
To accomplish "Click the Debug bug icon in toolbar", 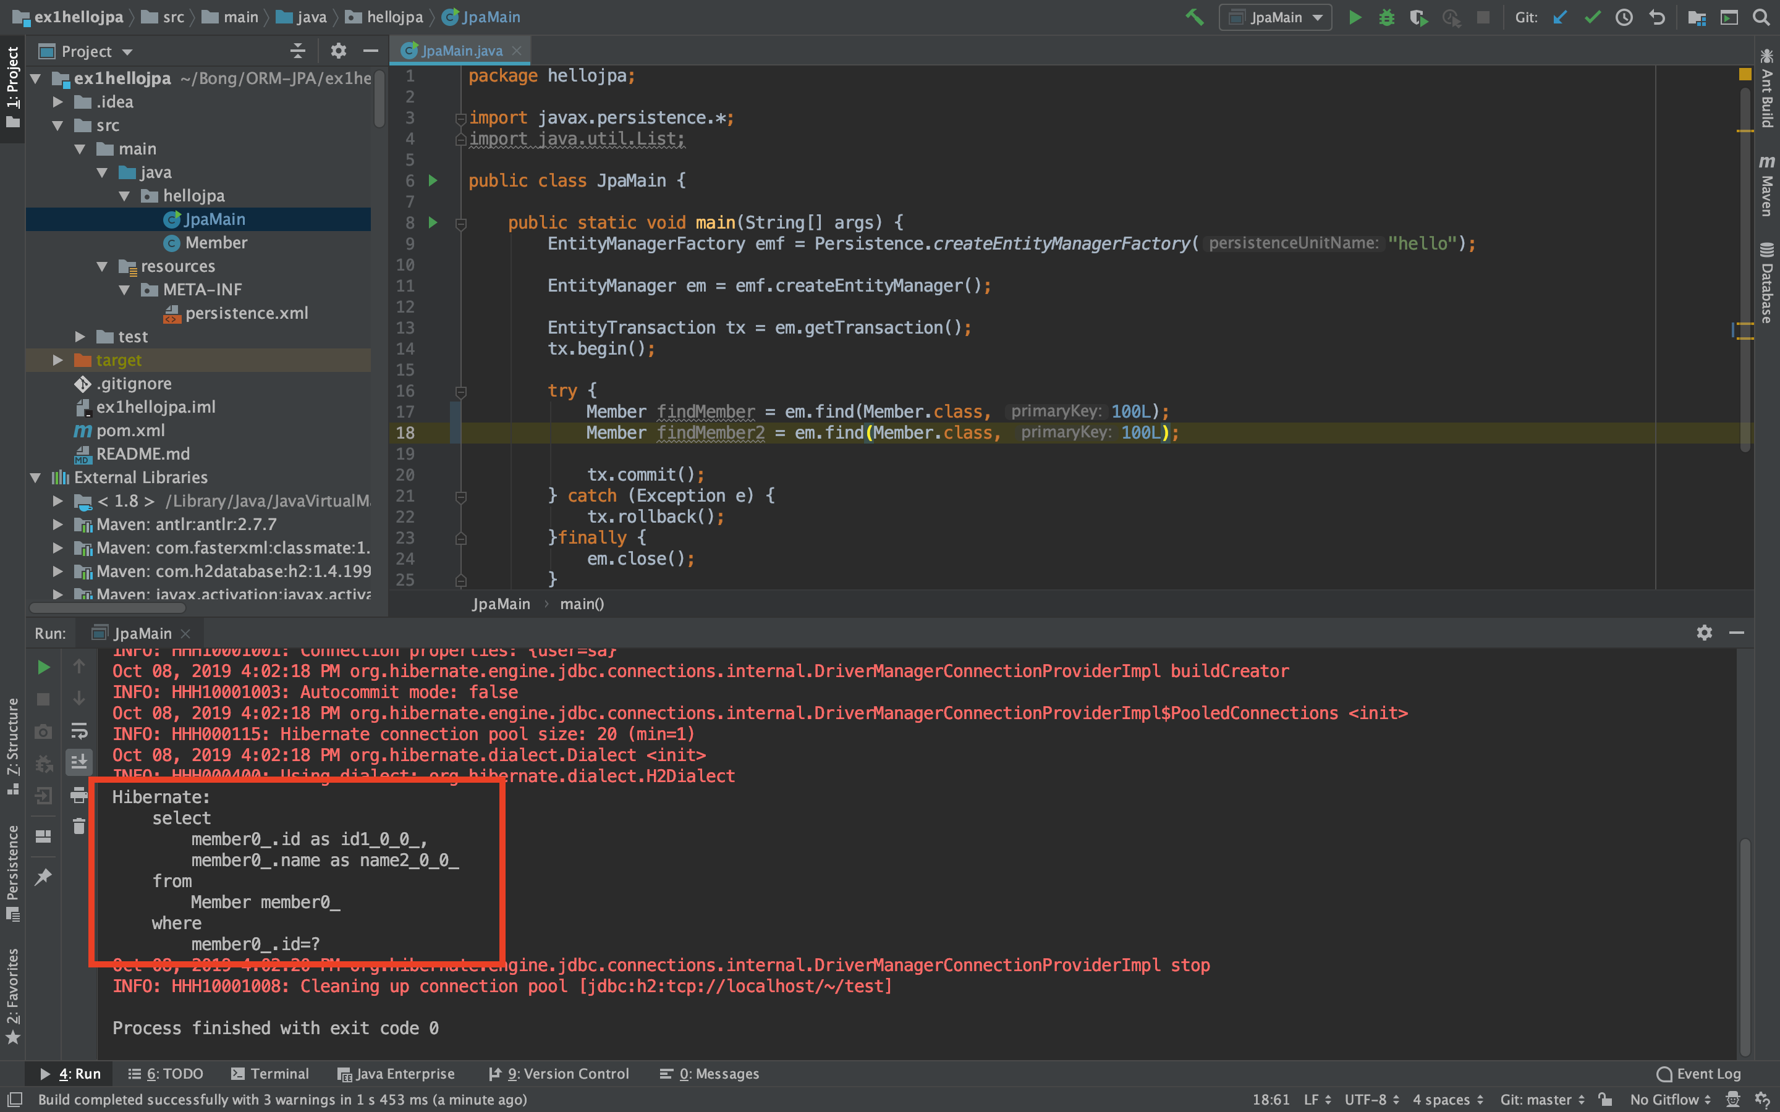I will point(1386,17).
